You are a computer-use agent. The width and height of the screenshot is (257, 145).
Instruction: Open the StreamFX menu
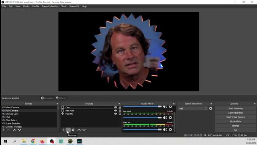pyautogui.click(x=74, y=6)
